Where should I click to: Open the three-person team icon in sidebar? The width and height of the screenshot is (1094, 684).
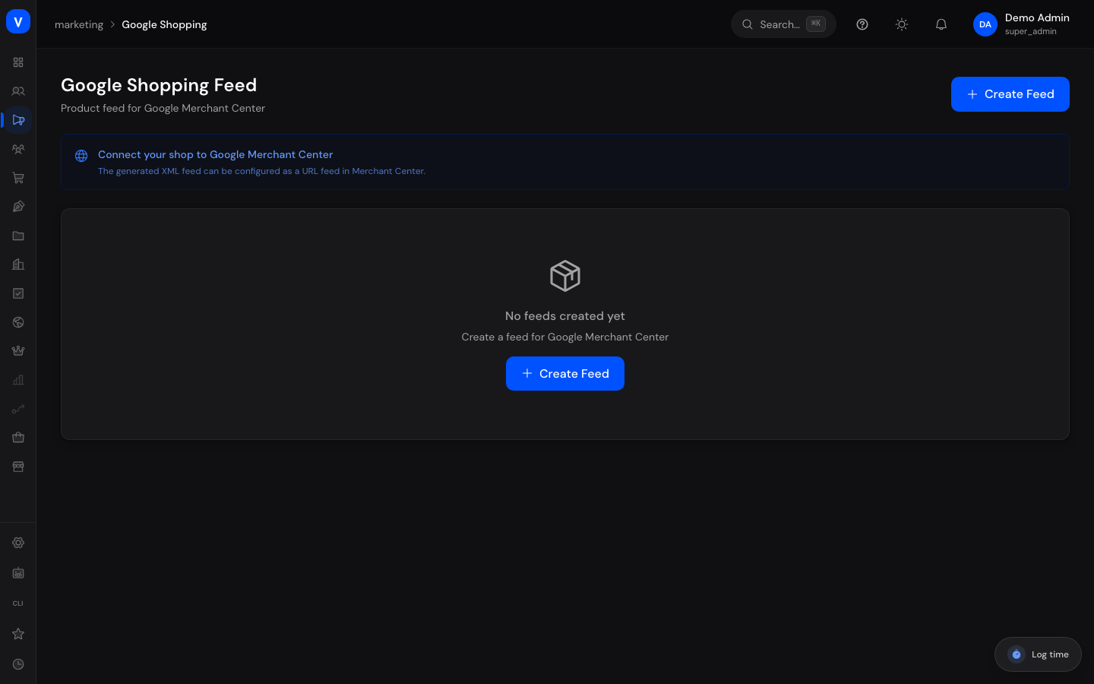tap(18, 149)
